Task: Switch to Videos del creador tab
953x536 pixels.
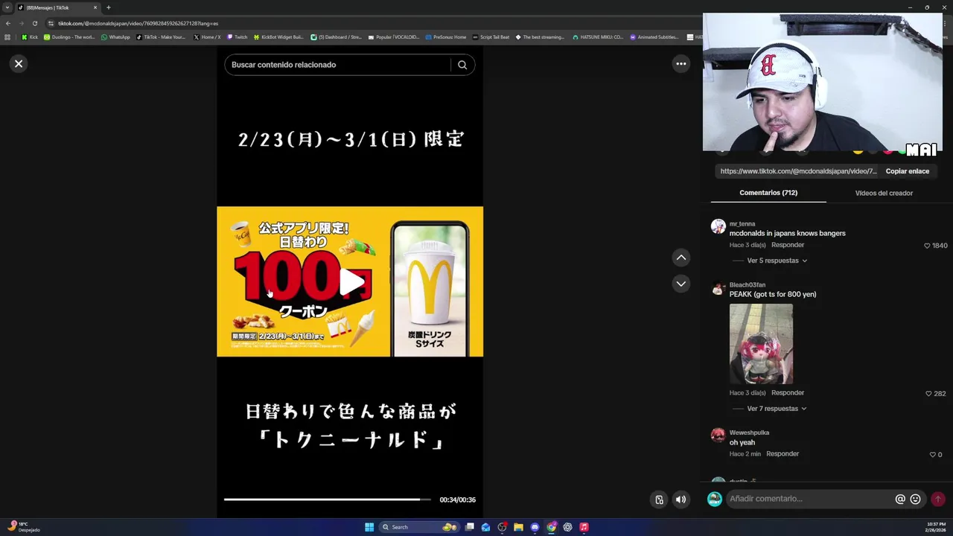Action: 884,193
